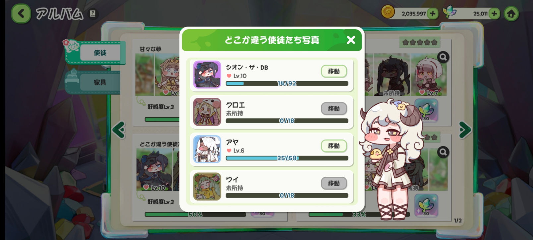Click the gold coin currency icon

387,12
